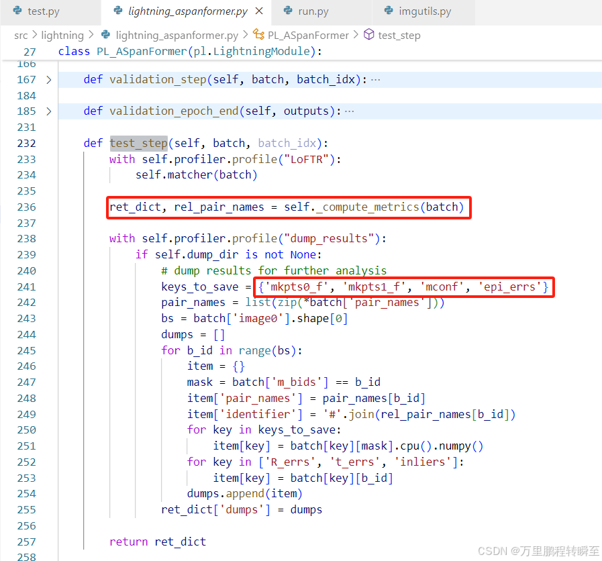Close the lightning_aspanformer.py tab
The image size is (602, 561).
pyautogui.click(x=260, y=11)
